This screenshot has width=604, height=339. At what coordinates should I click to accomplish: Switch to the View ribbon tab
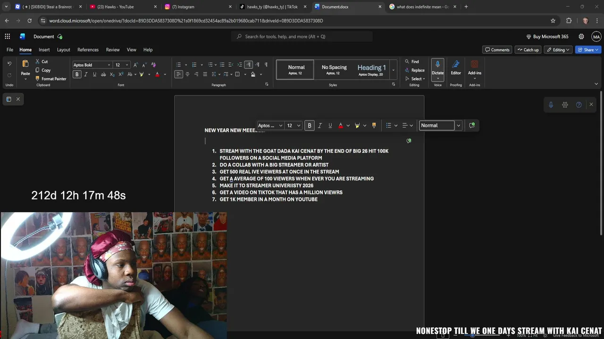tap(131, 49)
